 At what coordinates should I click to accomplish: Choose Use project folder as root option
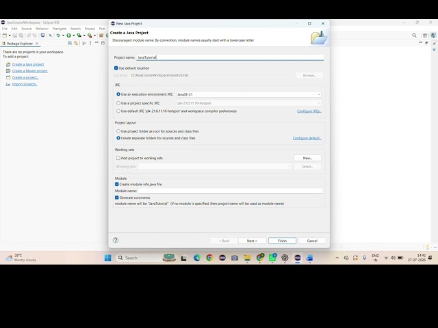118,131
